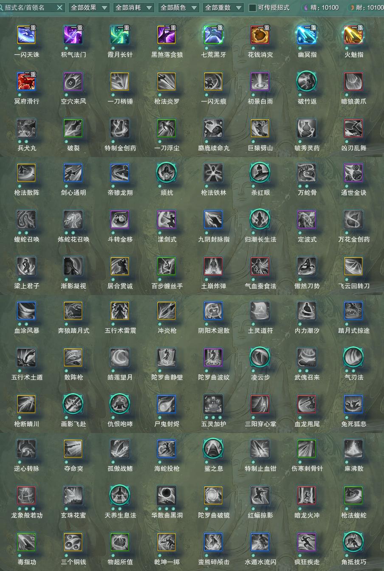This screenshot has height=571, width=384.
Task: Click the 万花金创药 skill name label
Action: (354, 239)
